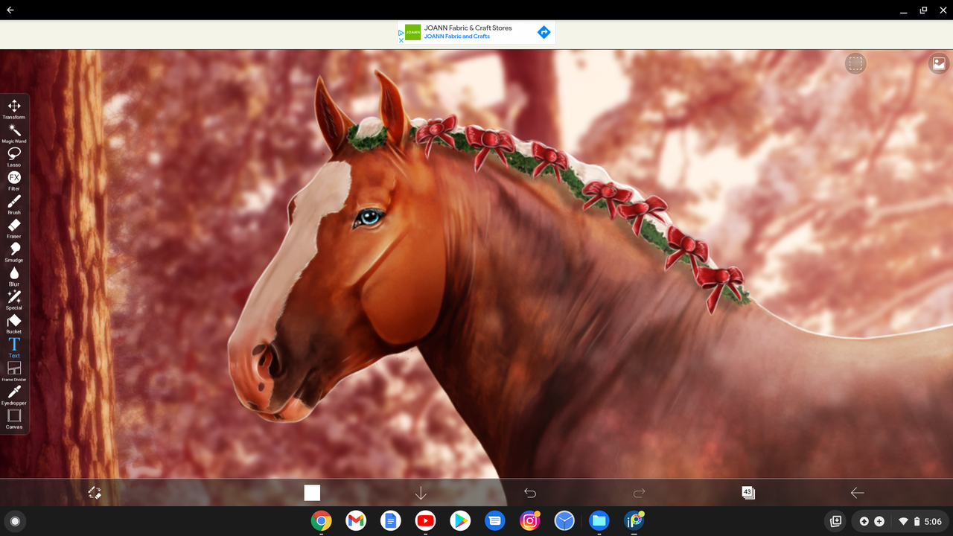Image resolution: width=953 pixels, height=536 pixels.
Task: Open the reference image window icon
Action: pos(939,63)
